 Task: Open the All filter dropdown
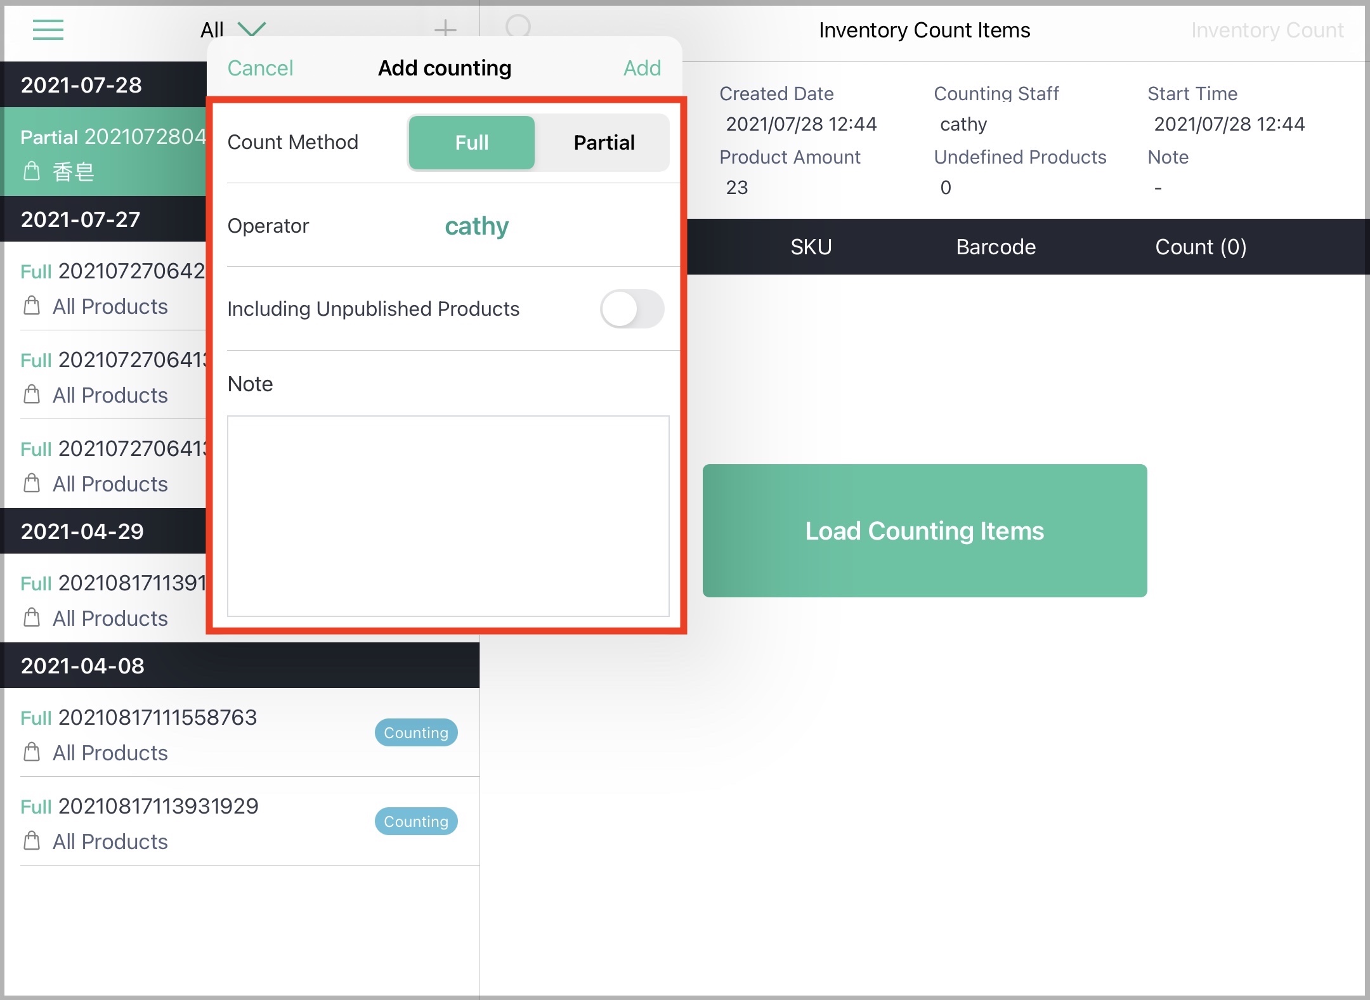[x=232, y=30]
